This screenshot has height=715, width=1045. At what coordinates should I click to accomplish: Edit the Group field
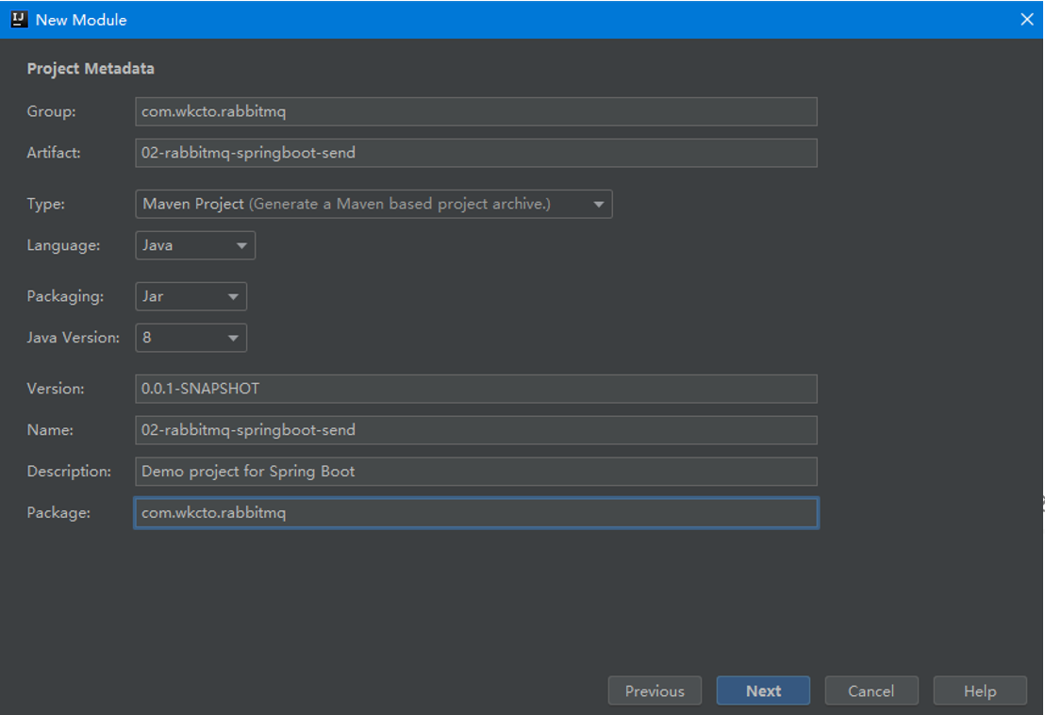(x=476, y=111)
